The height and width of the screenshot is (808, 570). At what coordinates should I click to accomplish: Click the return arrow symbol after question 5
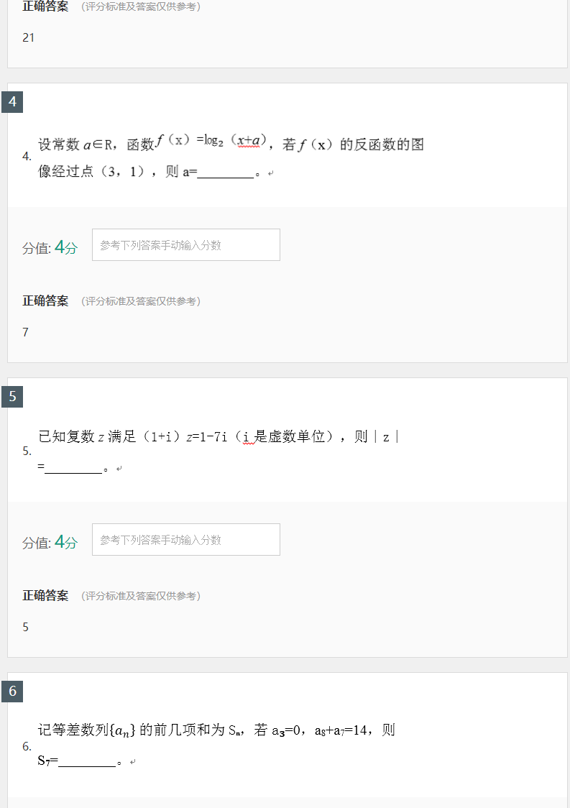(x=119, y=468)
